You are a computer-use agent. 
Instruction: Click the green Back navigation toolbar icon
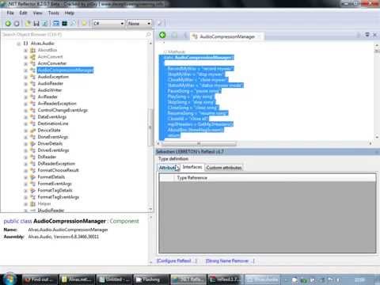tap(8, 24)
